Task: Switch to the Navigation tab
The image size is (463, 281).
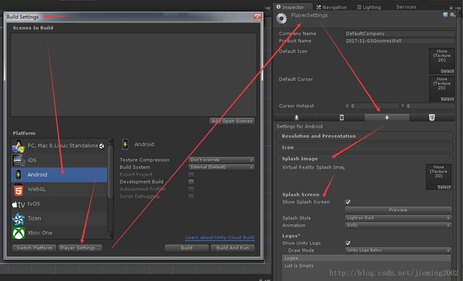Action: [332, 7]
